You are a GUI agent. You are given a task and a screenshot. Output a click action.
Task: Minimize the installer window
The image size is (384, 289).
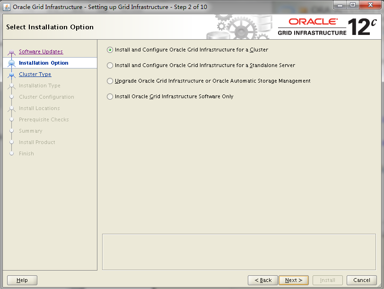pyautogui.click(x=340, y=5)
